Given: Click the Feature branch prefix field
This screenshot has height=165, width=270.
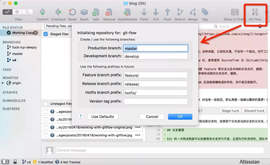Looking at the screenshot, I should click(156, 75).
